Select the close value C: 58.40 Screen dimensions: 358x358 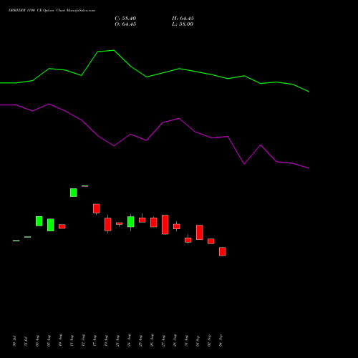coord(125,19)
